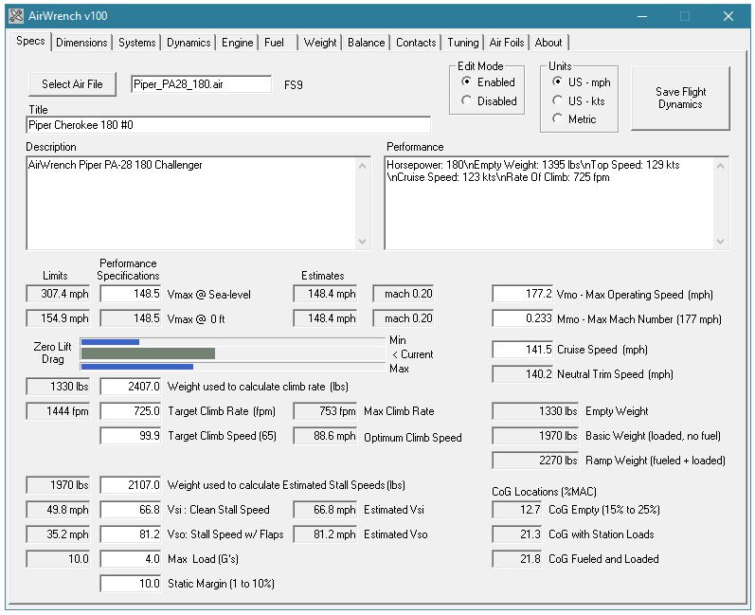The height and width of the screenshot is (615, 755).
Task: Click the Estimated Vso value 81.2 mph
Action: tap(326, 534)
